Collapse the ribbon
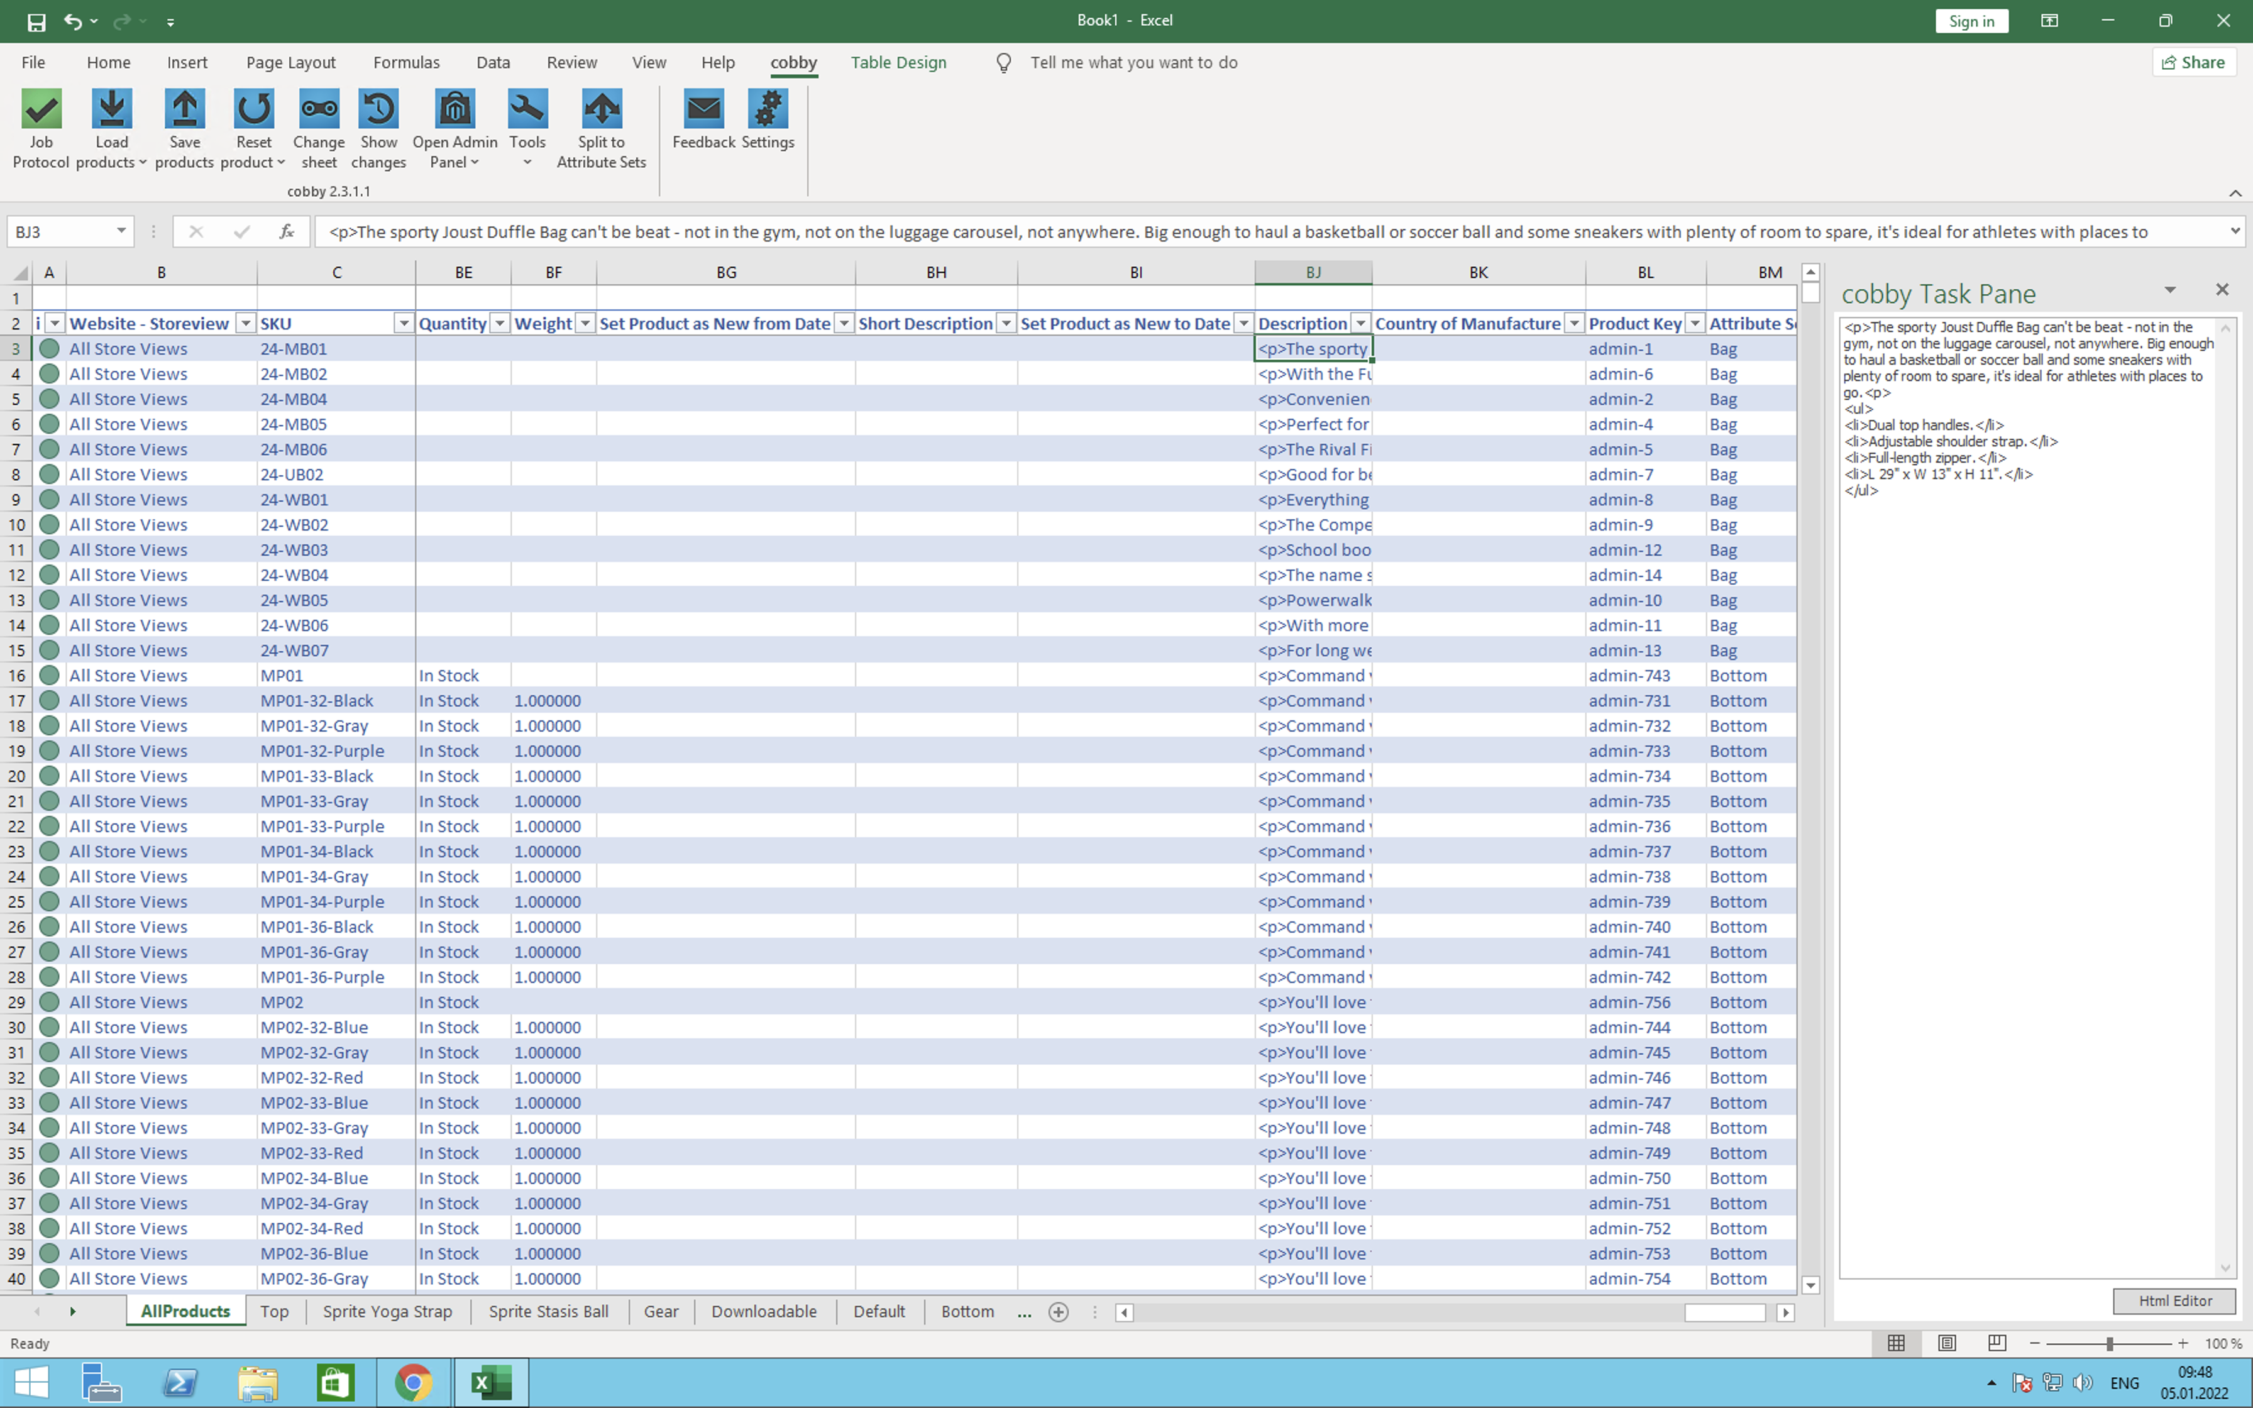The height and width of the screenshot is (1408, 2253). (x=2235, y=193)
